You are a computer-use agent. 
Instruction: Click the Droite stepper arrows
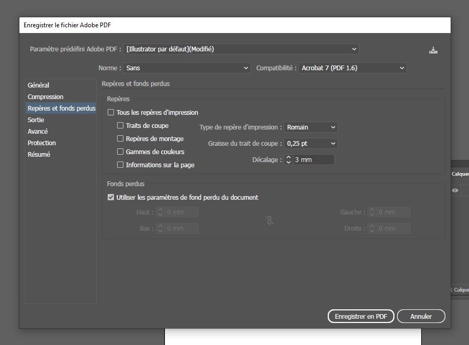point(372,228)
